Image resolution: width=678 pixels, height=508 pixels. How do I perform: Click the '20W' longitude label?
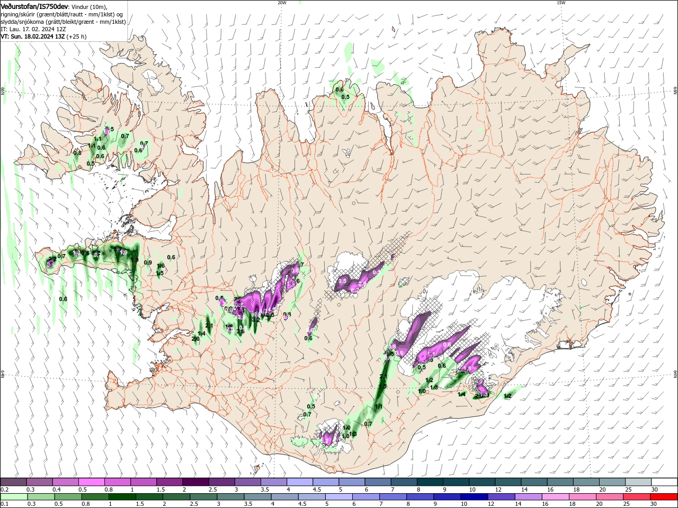282,3
